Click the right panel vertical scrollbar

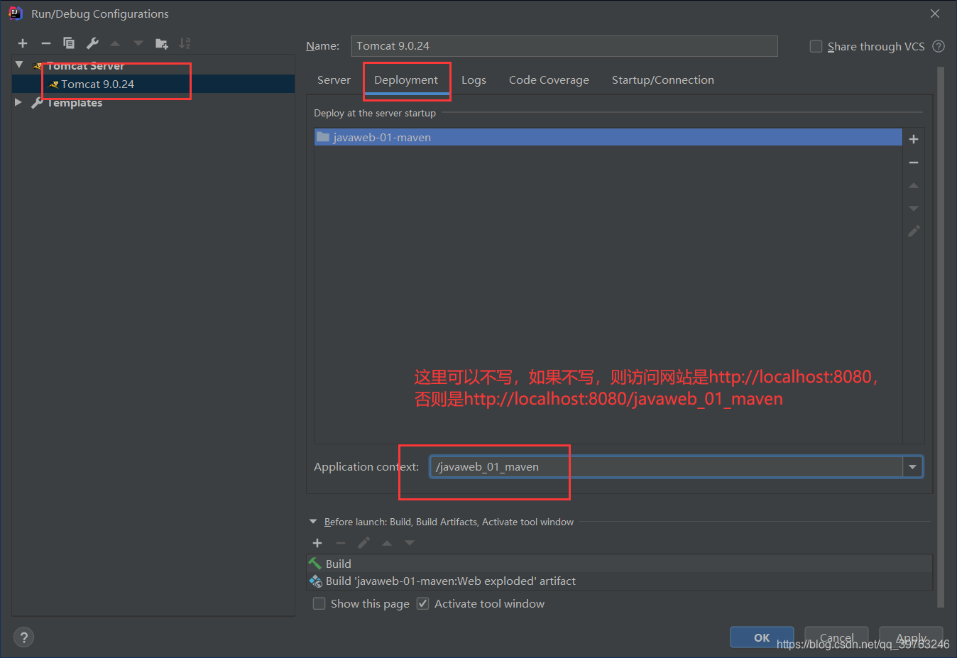[x=941, y=337]
